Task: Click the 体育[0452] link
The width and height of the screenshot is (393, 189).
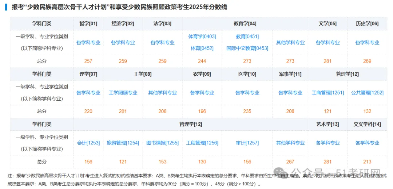Action: tap(202, 49)
